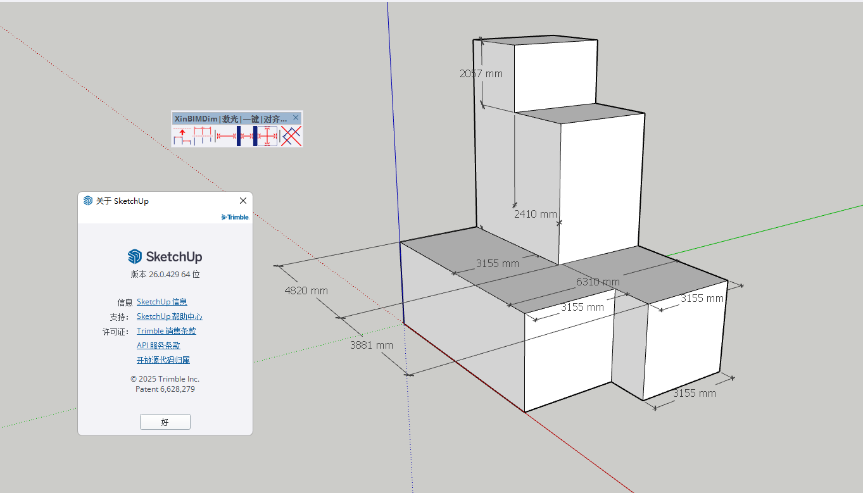Open the 开放源代码归属 link
The image size is (863, 493).
pos(163,360)
